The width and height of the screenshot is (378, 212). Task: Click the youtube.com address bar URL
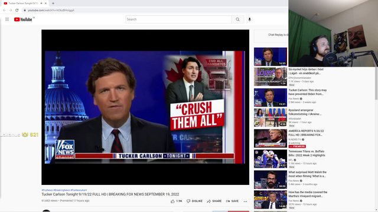tap(51, 11)
